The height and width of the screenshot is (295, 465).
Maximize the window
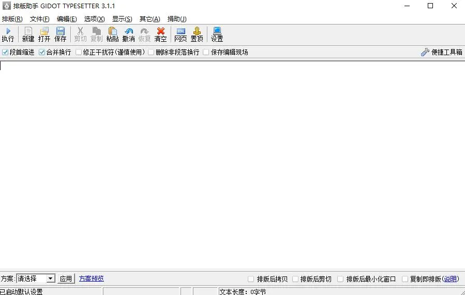tap(430, 6)
